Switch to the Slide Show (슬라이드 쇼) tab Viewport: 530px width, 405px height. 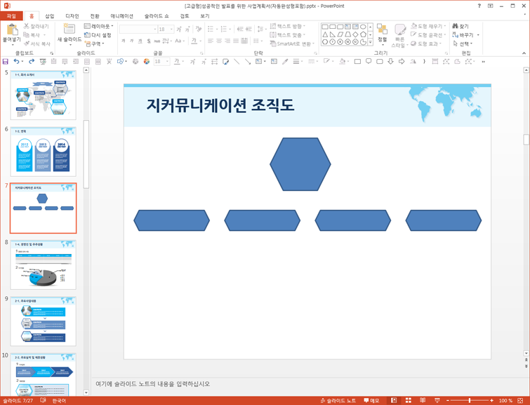(157, 16)
